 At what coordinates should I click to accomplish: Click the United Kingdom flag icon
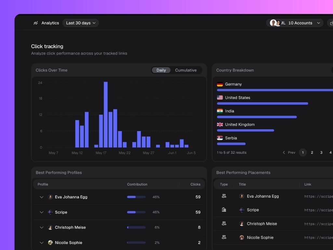(220, 125)
